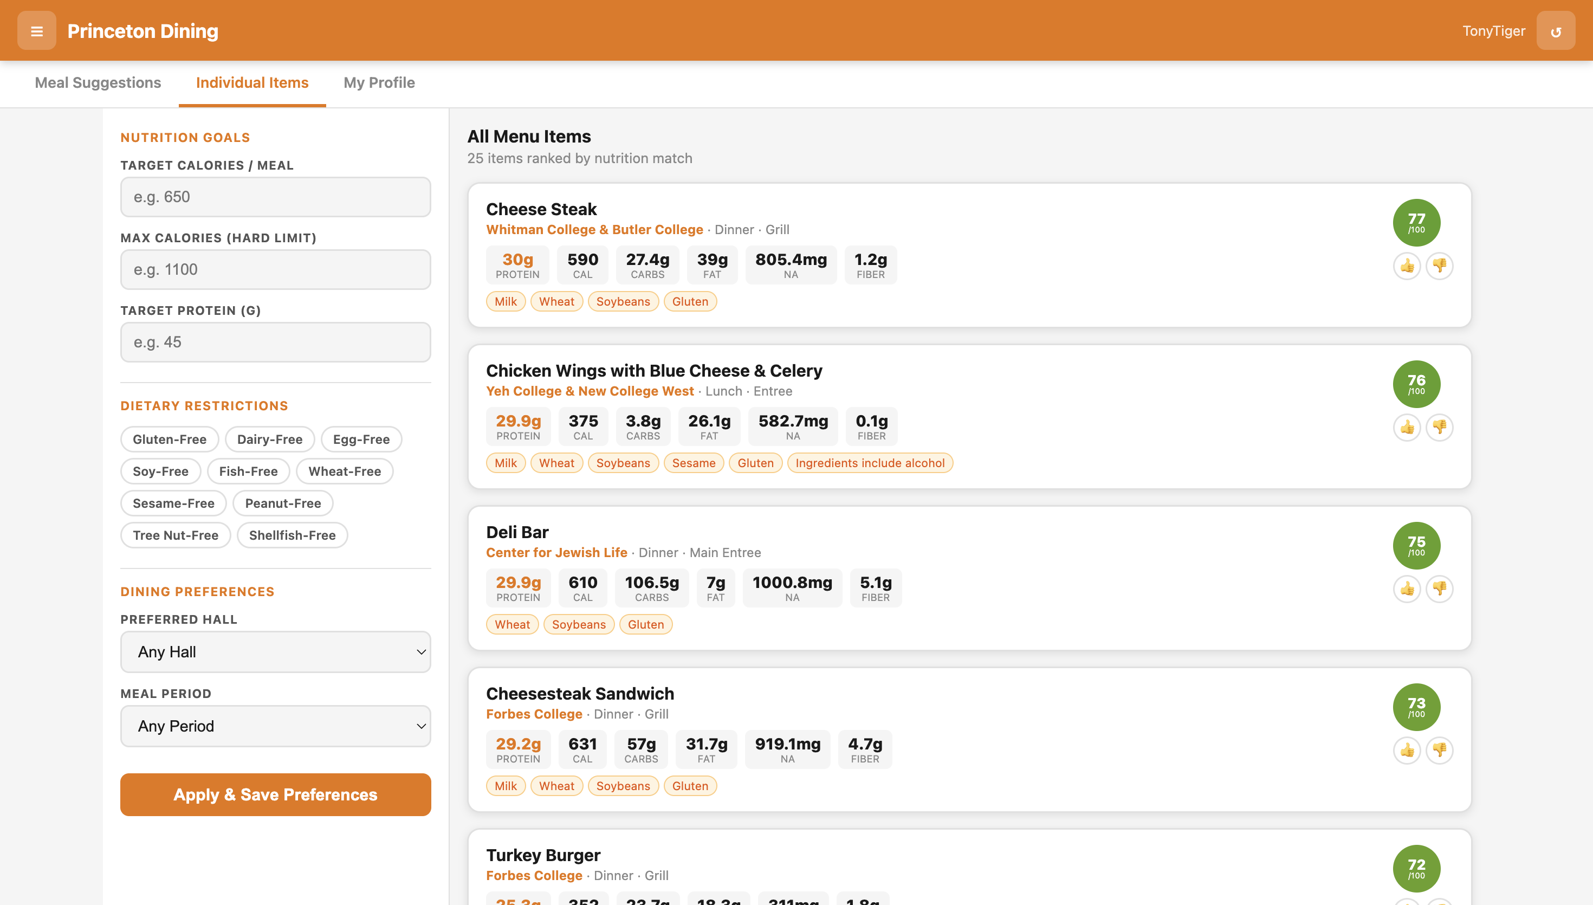The width and height of the screenshot is (1593, 905).
Task: Enable the Dairy-Free restriction chip
Action: [270, 439]
